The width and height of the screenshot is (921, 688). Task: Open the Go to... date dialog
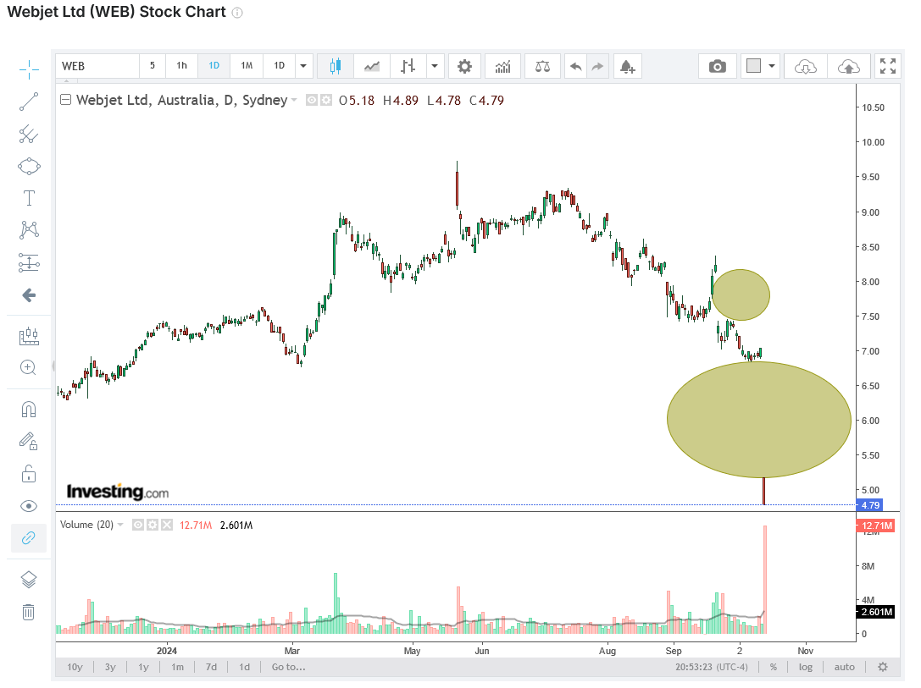(288, 667)
